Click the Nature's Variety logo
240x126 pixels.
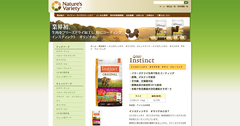(x=67, y=6)
